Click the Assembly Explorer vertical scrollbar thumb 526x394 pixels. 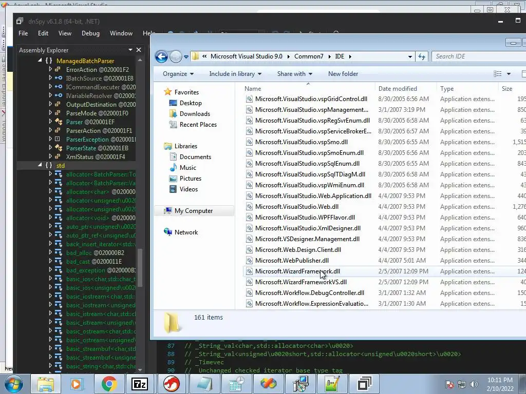click(x=140, y=267)
